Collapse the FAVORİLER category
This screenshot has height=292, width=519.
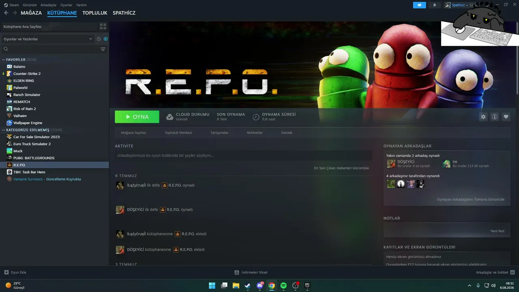[4, 60]
